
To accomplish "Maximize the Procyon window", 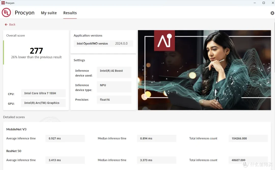I will [264, 3].
